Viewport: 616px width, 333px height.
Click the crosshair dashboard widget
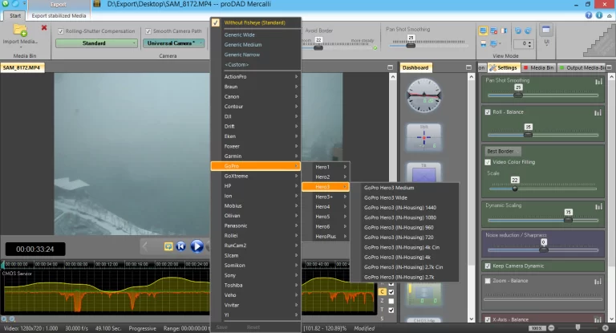(x=423, y=137)
